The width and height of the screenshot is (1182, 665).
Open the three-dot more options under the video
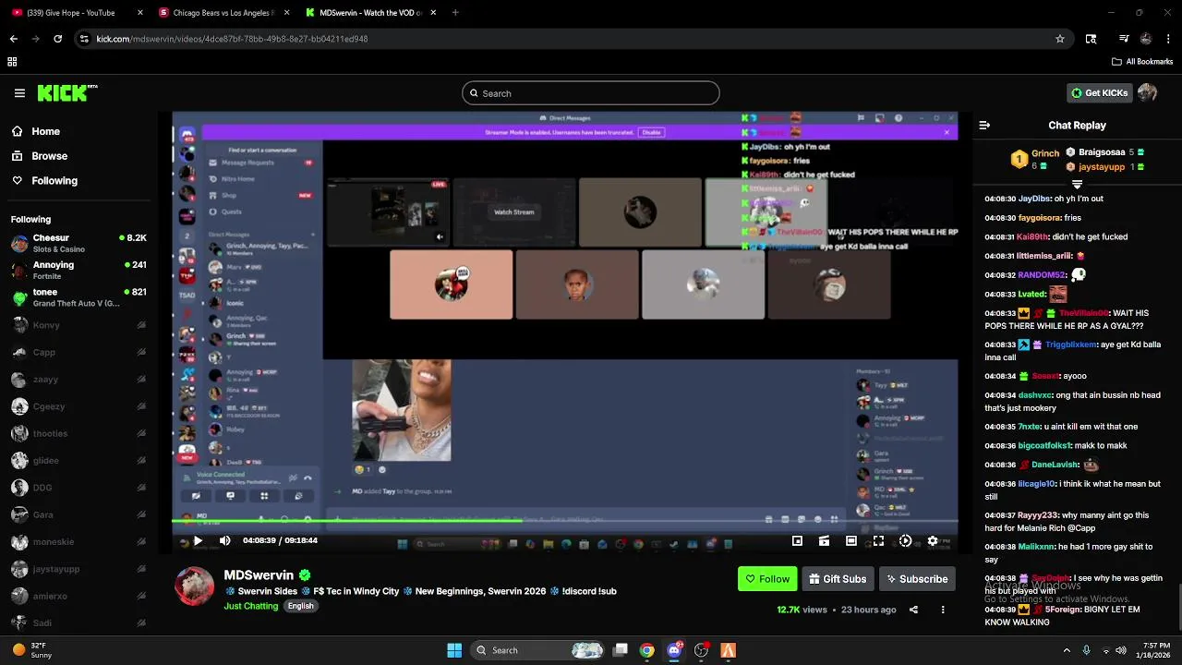point(943,610)
